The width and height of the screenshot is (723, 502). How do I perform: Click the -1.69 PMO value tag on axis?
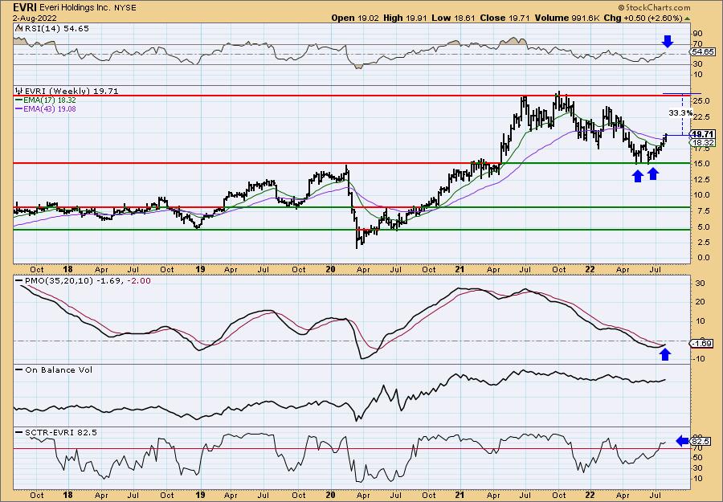(703, 344)
